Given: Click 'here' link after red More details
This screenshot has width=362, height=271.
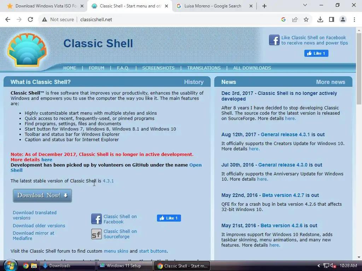Looking at the screenshot, I should pyautogui.click(x=47, y=160).
